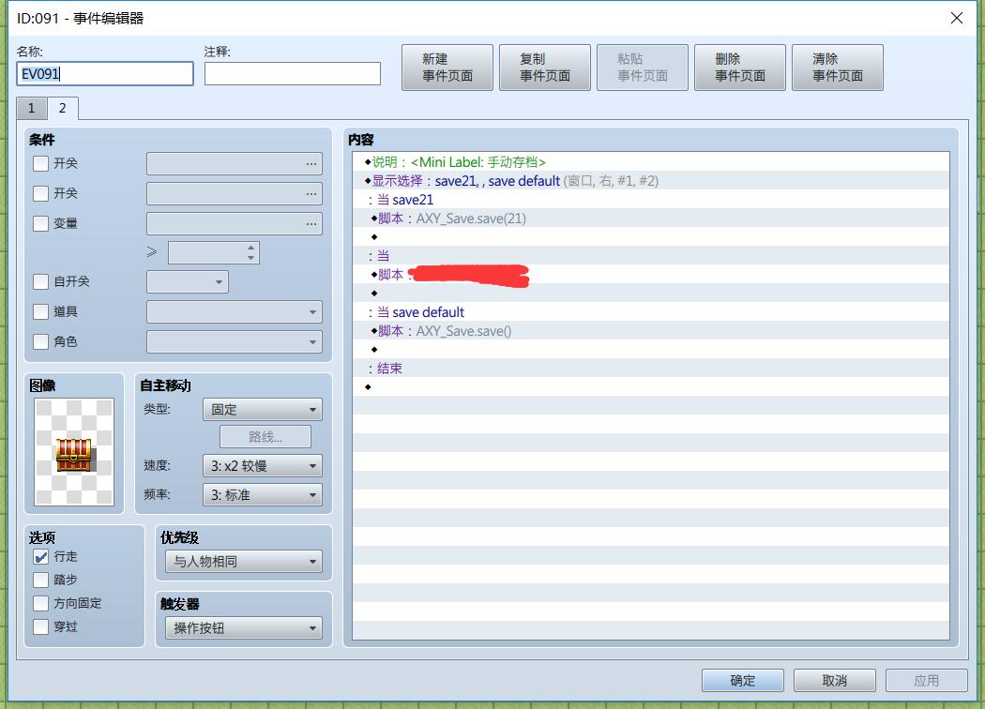Click 新建事件页面 button
The height and width of the screenshot is (709, 985).
coord(447,68)
